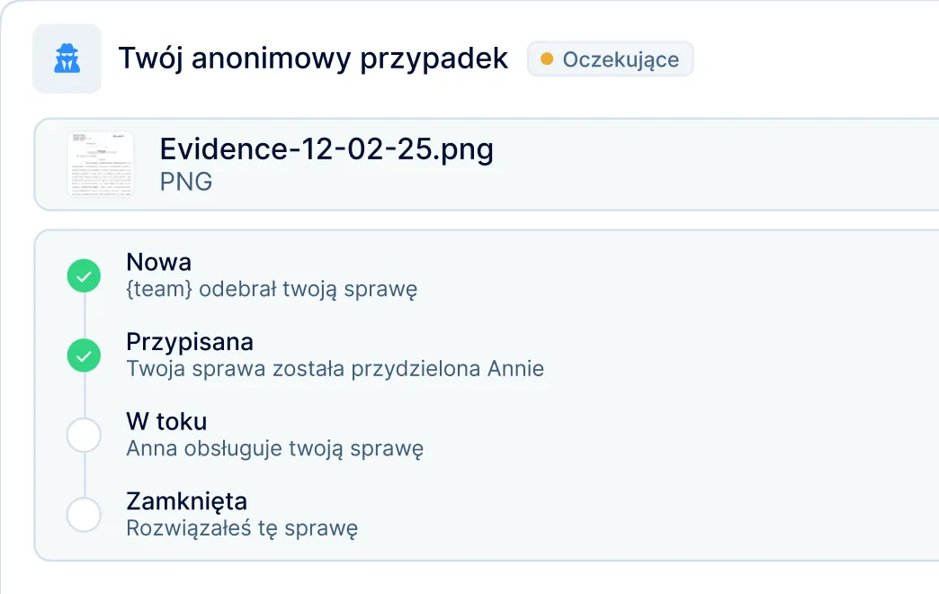The height and width of the screenshot is (594, 939).
Task: Select the empty circle for W toku
Action: 84,436
